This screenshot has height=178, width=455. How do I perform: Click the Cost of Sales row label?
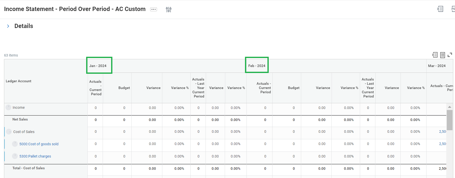24,132
